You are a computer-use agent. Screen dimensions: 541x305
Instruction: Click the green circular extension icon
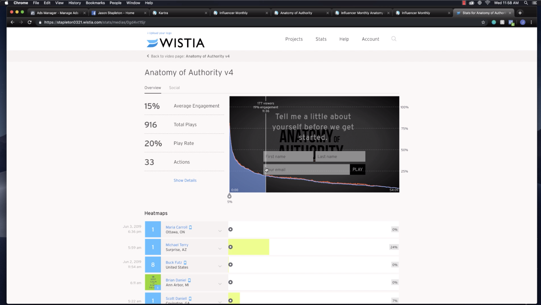click(x=494, y=22)
